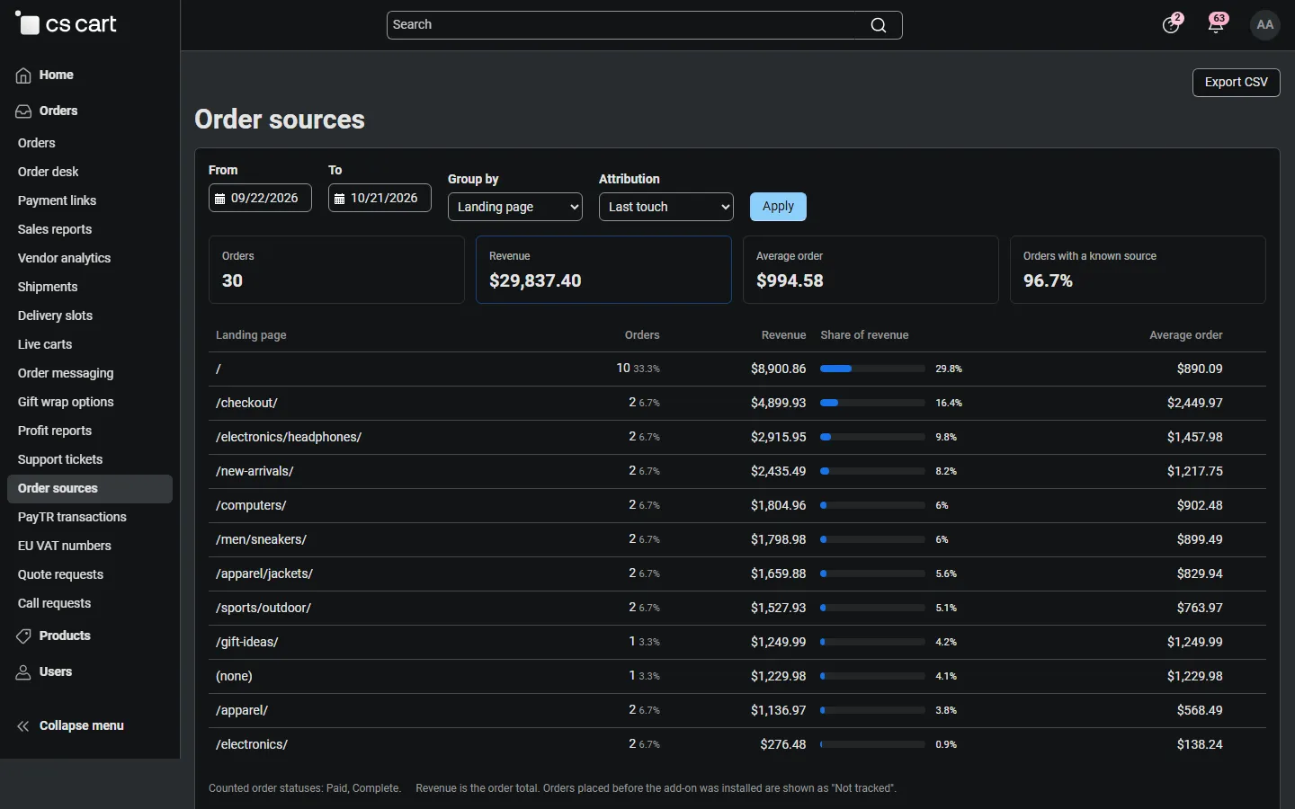Click the Products tag icon
Image resolution: width=1295 pixels, height=809 pixels.
coord(23,636)
